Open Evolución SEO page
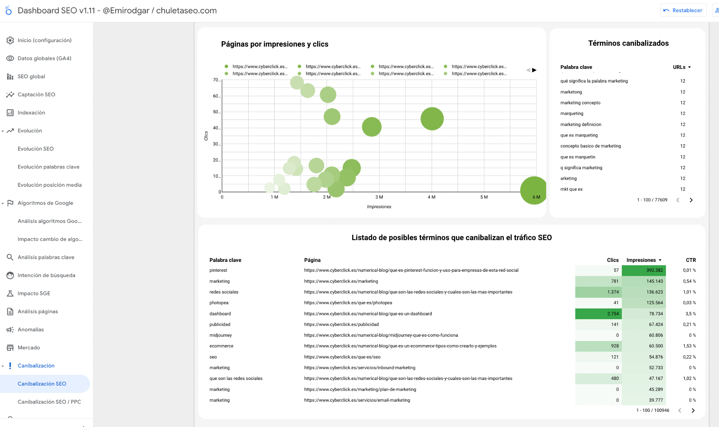Image resolution: width=719 pixels, height=427 pixels. coord(36,149)
